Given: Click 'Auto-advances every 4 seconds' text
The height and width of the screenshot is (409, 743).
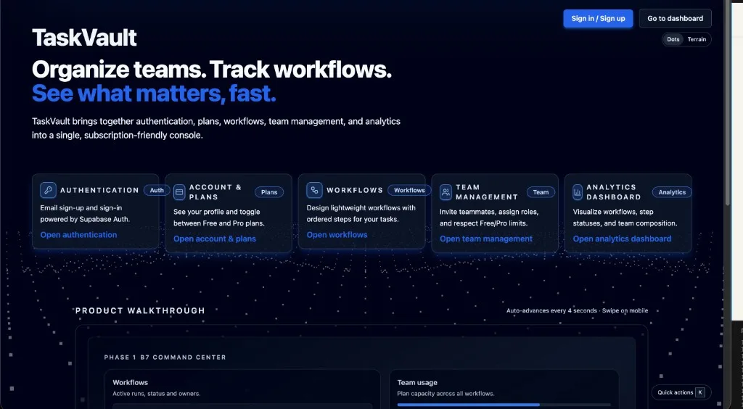Looking at the screenshot, I should pos(551,310).
